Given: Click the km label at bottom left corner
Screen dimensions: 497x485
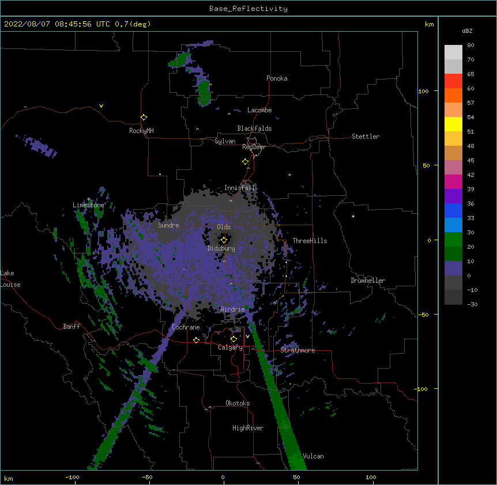Looking at the screenshot, I should tap(9, 479).
